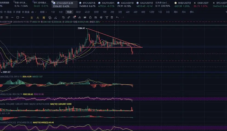The height and width of the screenshot is (131, 227).
Task: Switch to the 8时 timeframe
Action: pos(143,12)
